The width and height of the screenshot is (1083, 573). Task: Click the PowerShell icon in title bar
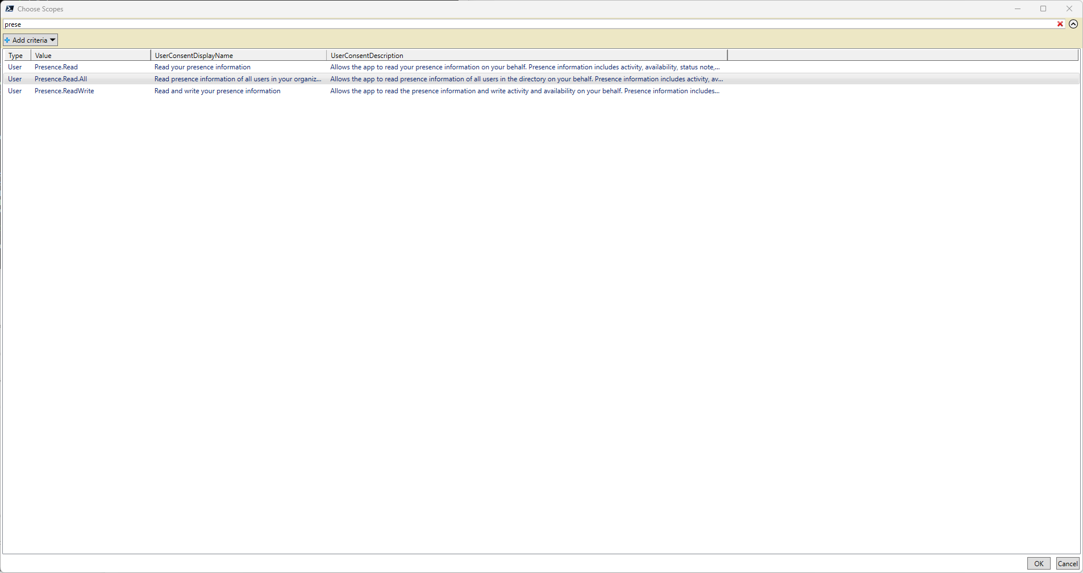(x=10, y=9)
